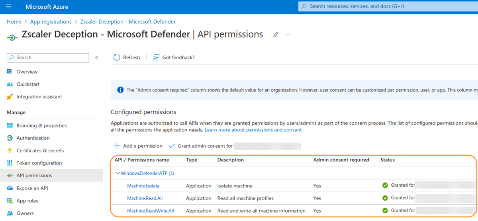
Task: Click the Got feedback? button
Action: point(174,57)
